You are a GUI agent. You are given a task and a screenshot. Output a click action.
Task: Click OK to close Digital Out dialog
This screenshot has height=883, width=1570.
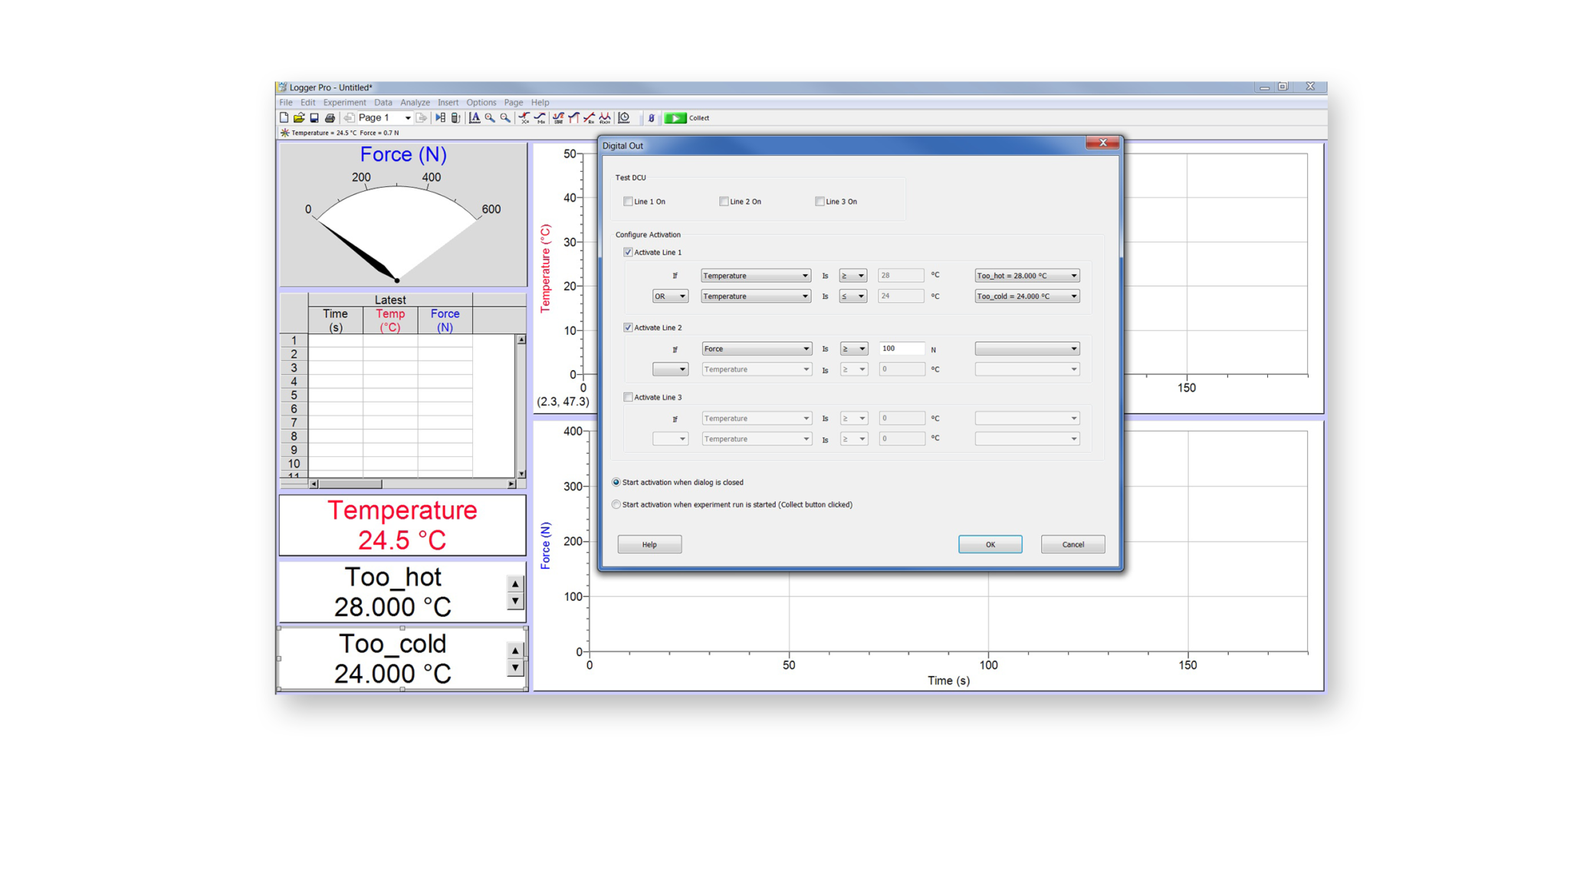click(990, 543)
